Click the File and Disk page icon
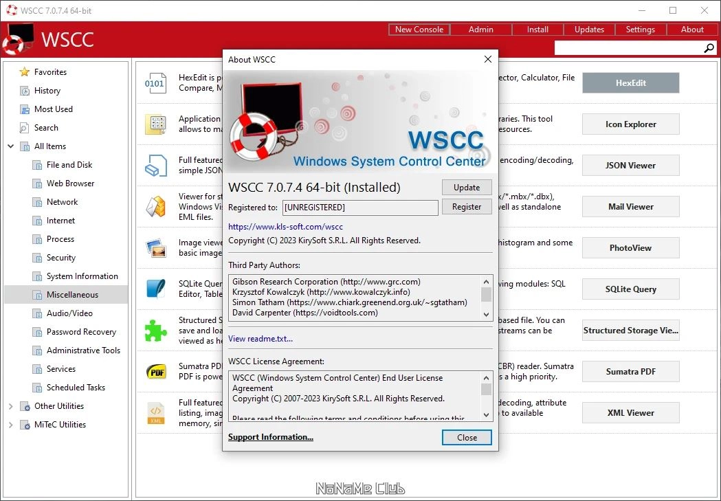721x501 pixels. coord(37,165)
